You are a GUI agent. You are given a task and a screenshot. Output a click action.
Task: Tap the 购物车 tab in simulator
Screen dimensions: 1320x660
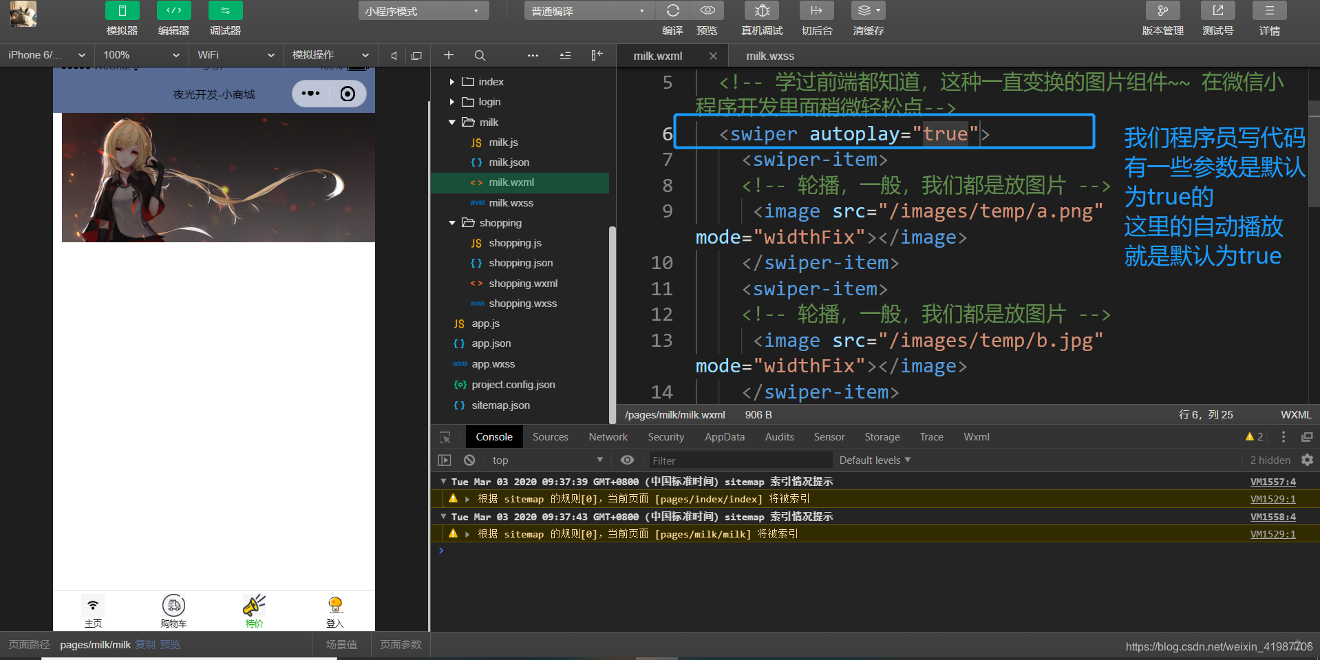[x=173, y=611]
